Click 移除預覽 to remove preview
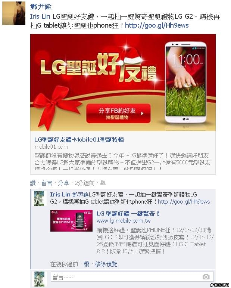 (106, 264)
